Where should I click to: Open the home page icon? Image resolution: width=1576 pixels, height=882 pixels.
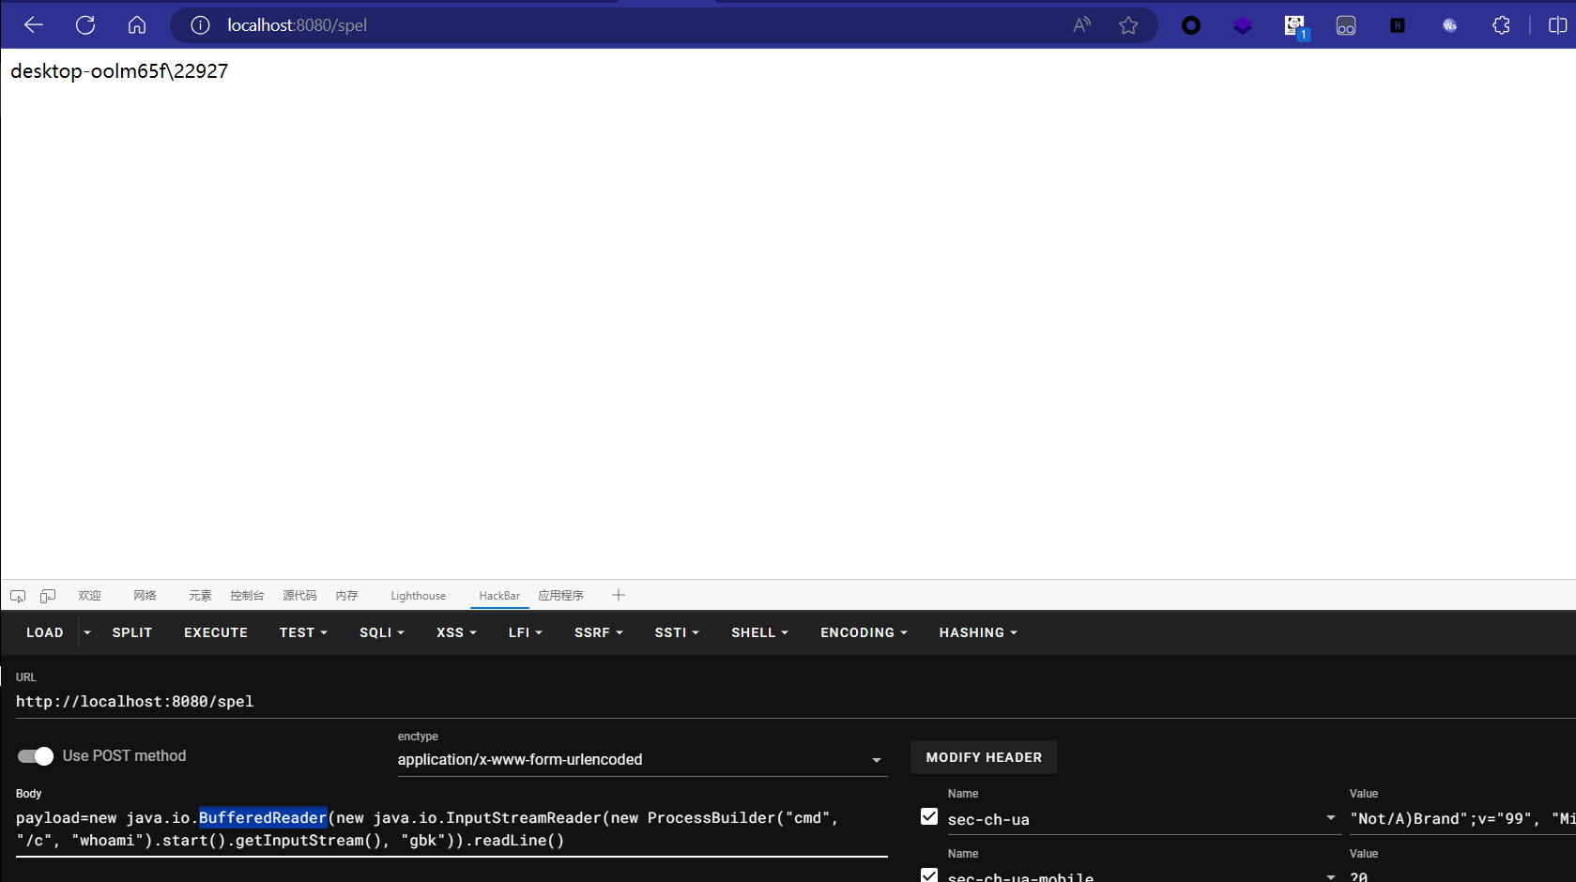click(137, 25)
